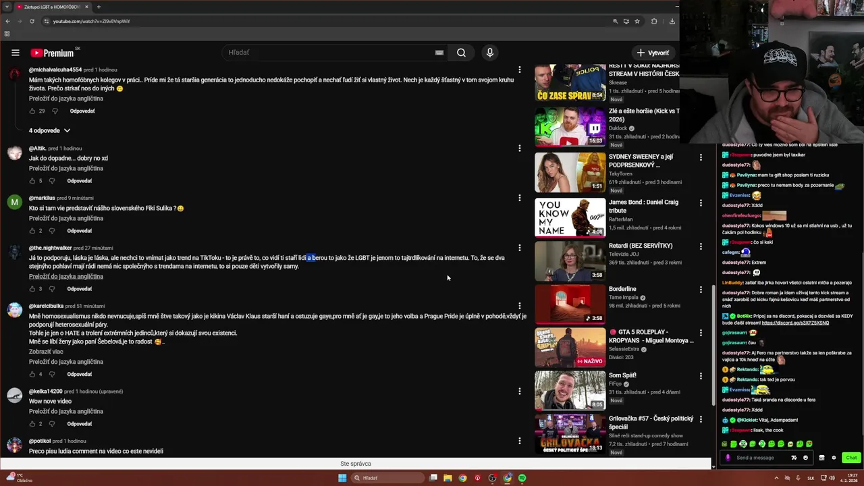
Task: Translate @the.nightwalker comment to English
Action: pyautogui.click(x=66, y=276)
